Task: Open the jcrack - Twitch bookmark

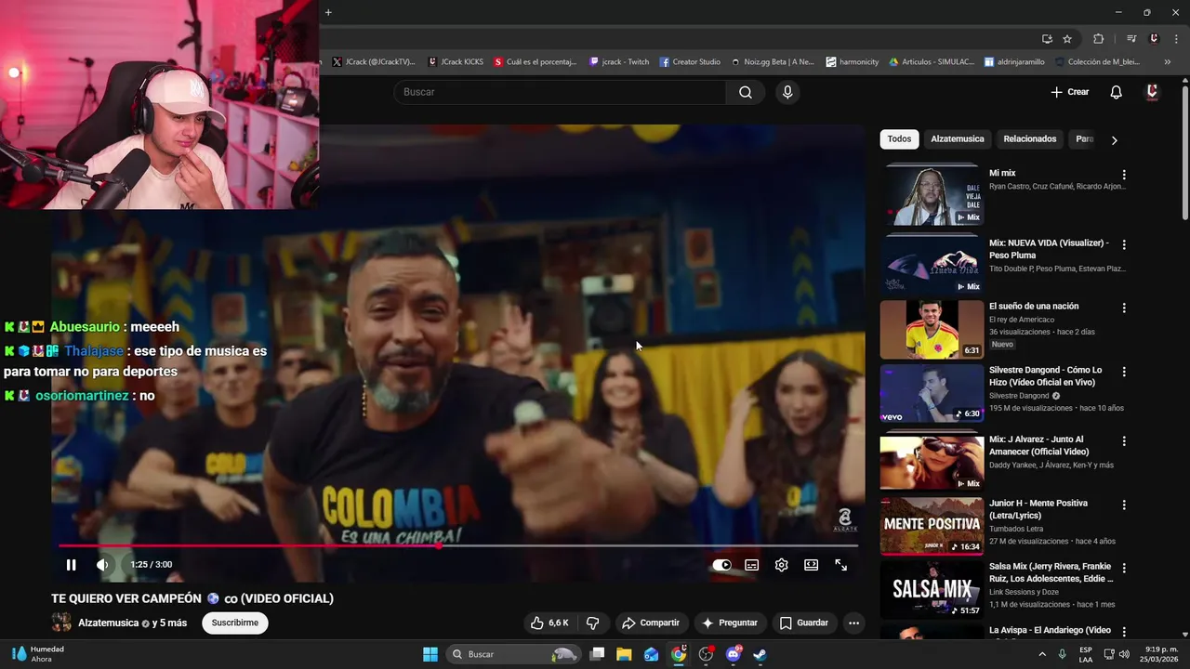Action: 619,62
